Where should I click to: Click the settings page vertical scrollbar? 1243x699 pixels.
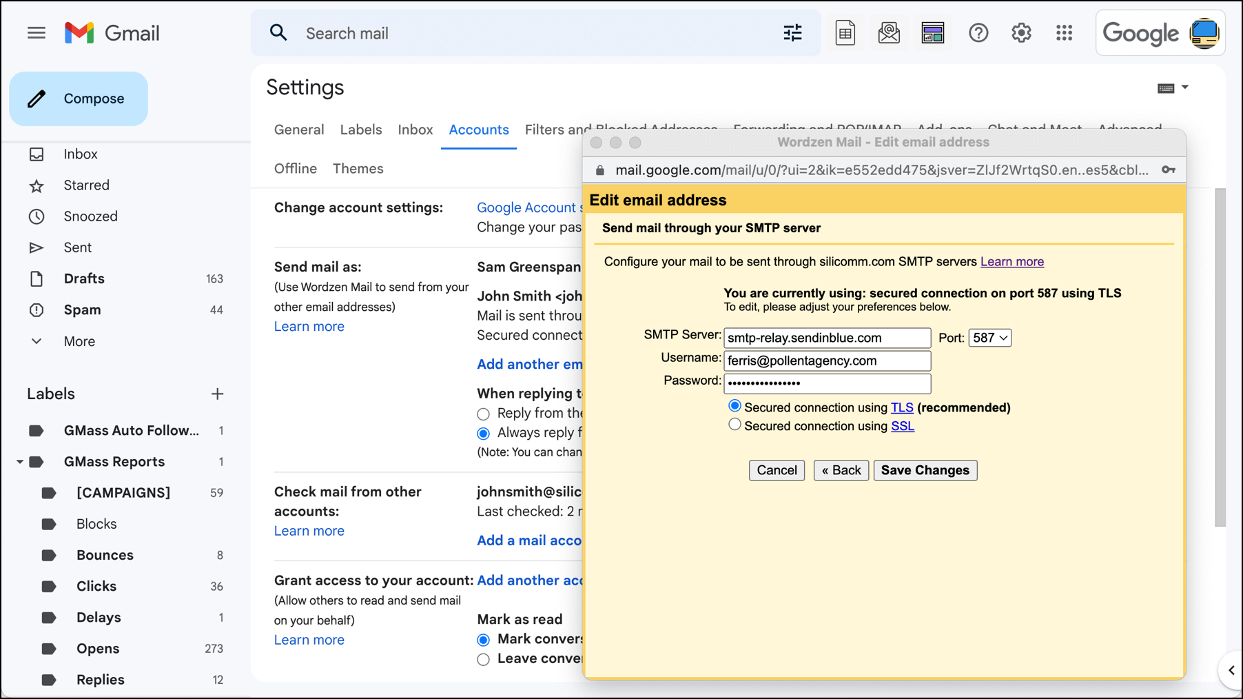(x=1220, y=357)
